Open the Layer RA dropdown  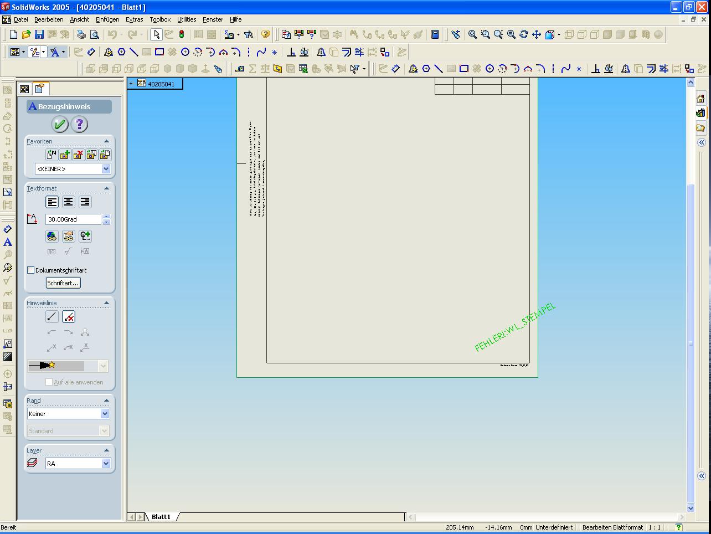click(106, 464)
